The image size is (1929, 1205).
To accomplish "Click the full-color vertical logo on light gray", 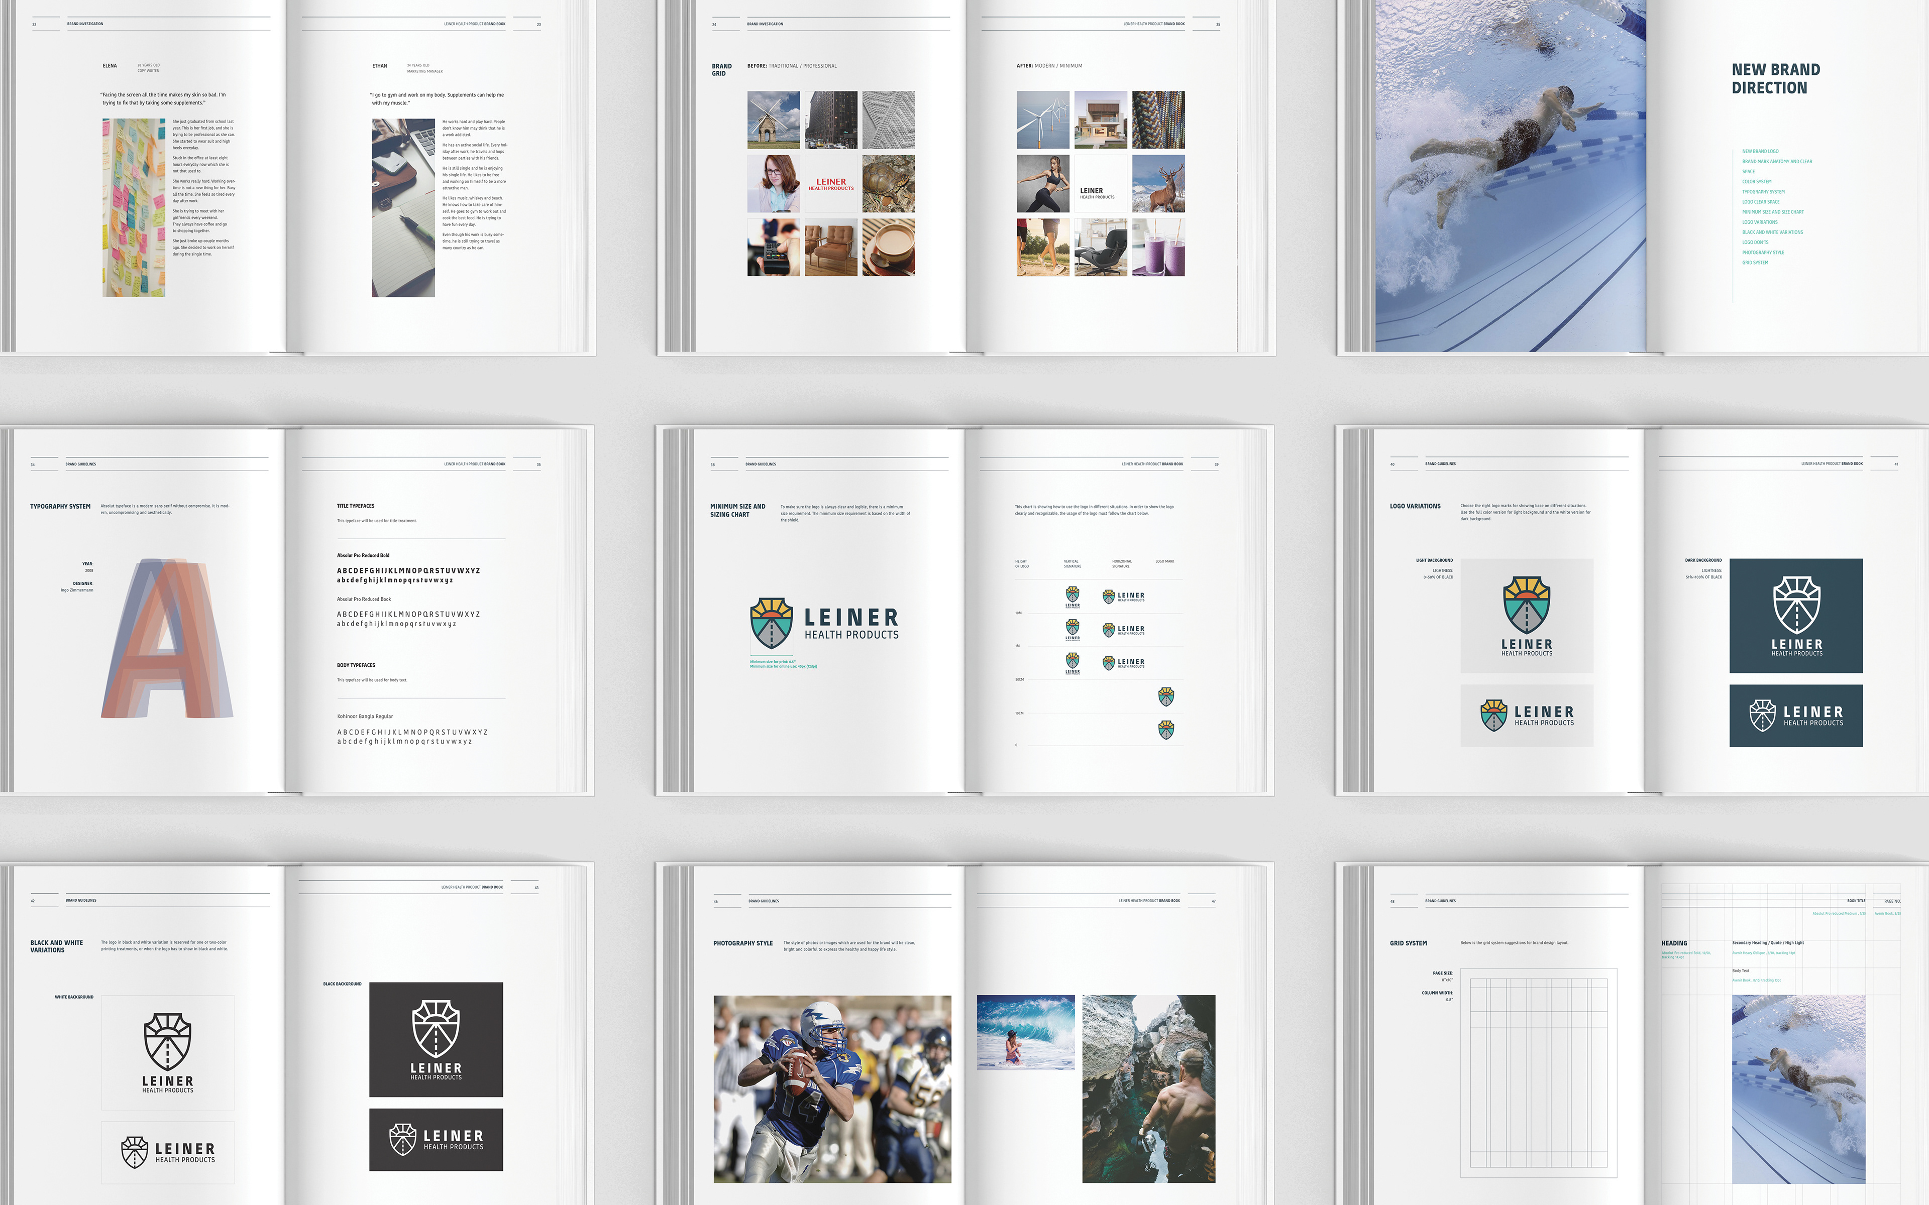I will [x=1527, y=616].
